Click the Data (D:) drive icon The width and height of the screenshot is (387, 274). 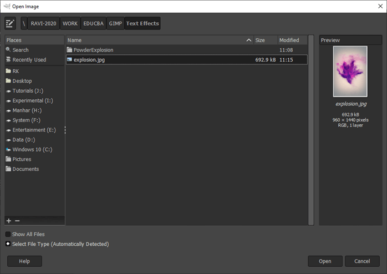pyautogui.click(x=8, y=140)
